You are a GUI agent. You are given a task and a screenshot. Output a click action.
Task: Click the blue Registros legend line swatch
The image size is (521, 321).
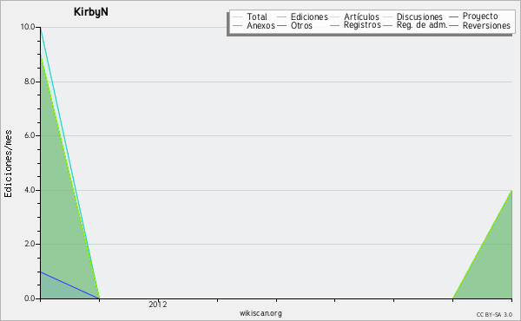coord(334,25)
